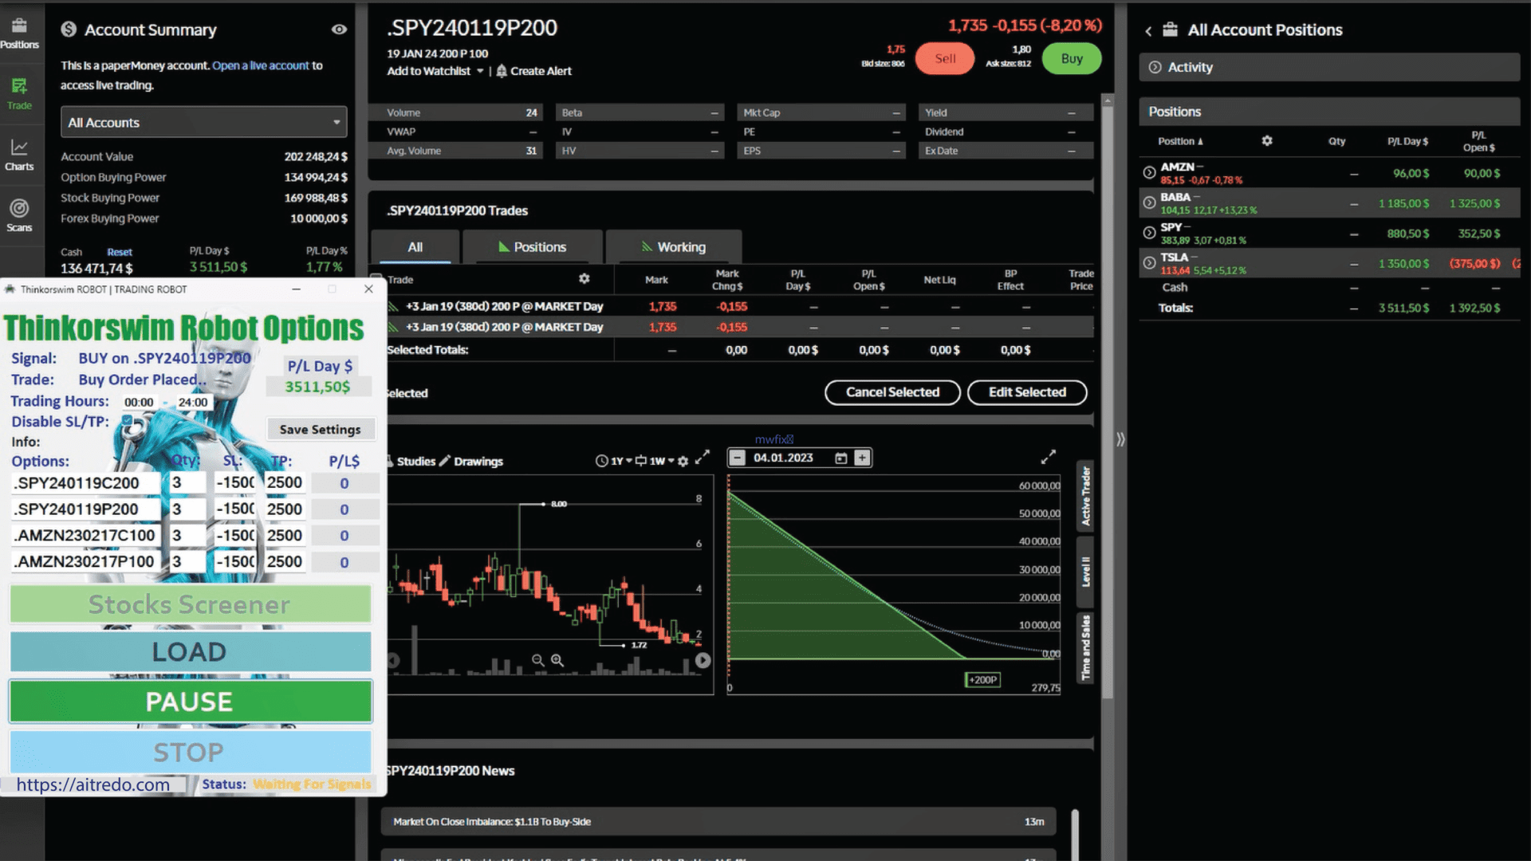Click the Positions panel icon in sidebar
Viewport: 1531px width, 861px height.
(19, 32)
